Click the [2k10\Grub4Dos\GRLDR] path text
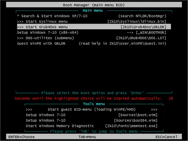188x141 pixels. tap(143, 27)
